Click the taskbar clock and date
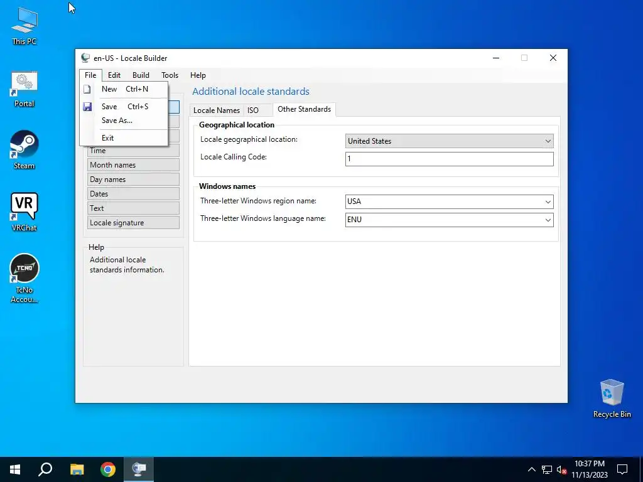The height and width of the screenshot is (482, 643). [589, 469]
